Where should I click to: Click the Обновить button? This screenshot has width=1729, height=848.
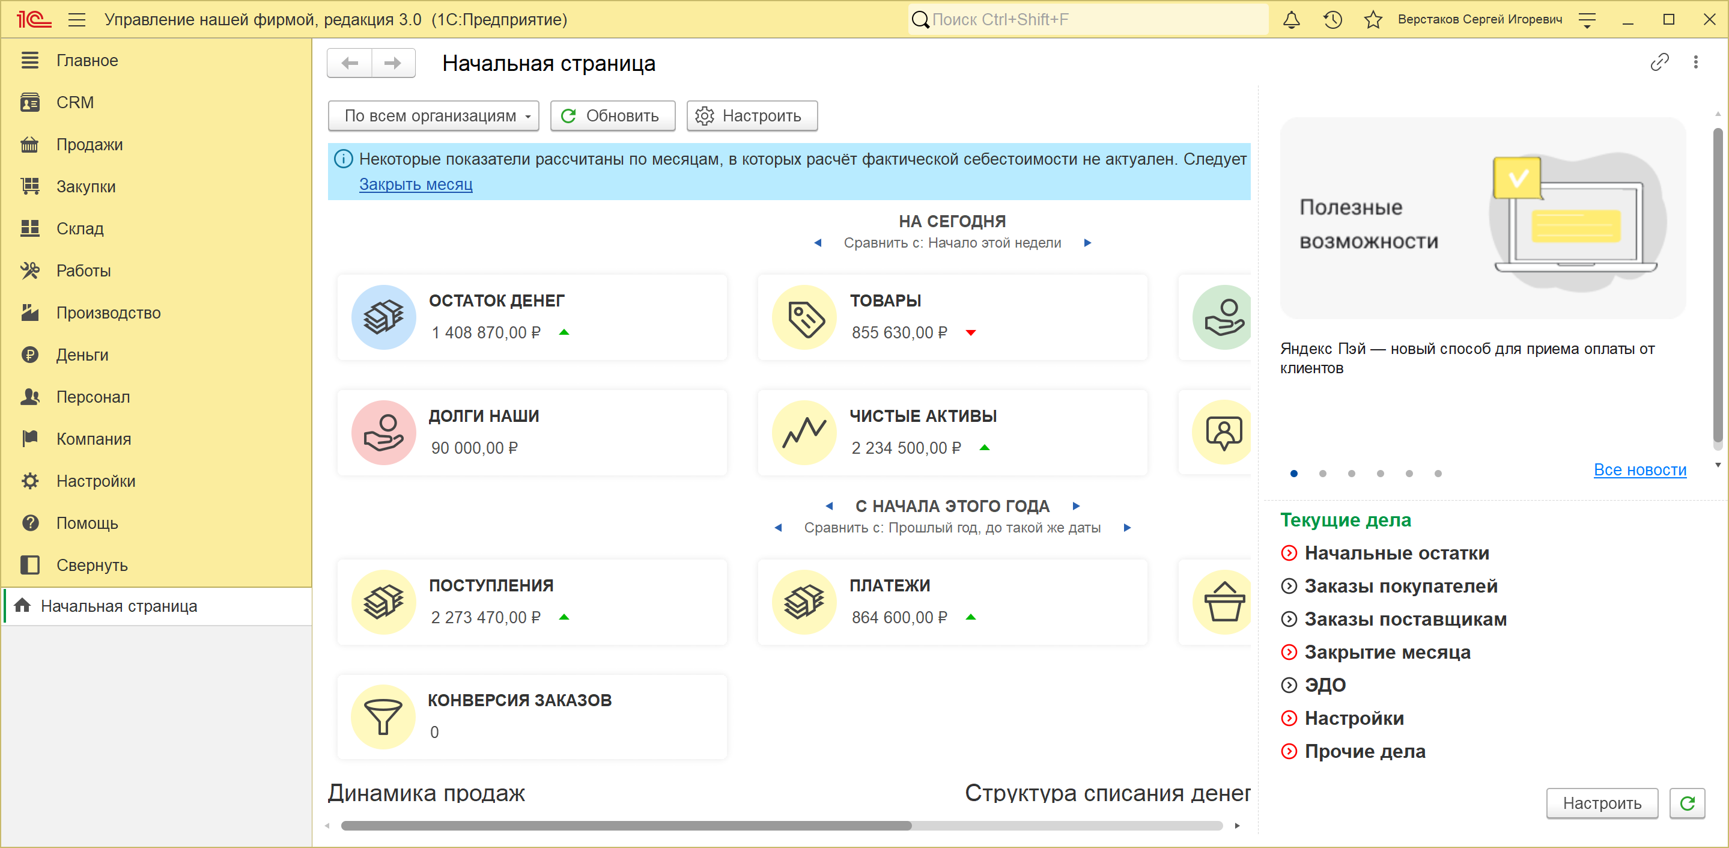(612, 115)
